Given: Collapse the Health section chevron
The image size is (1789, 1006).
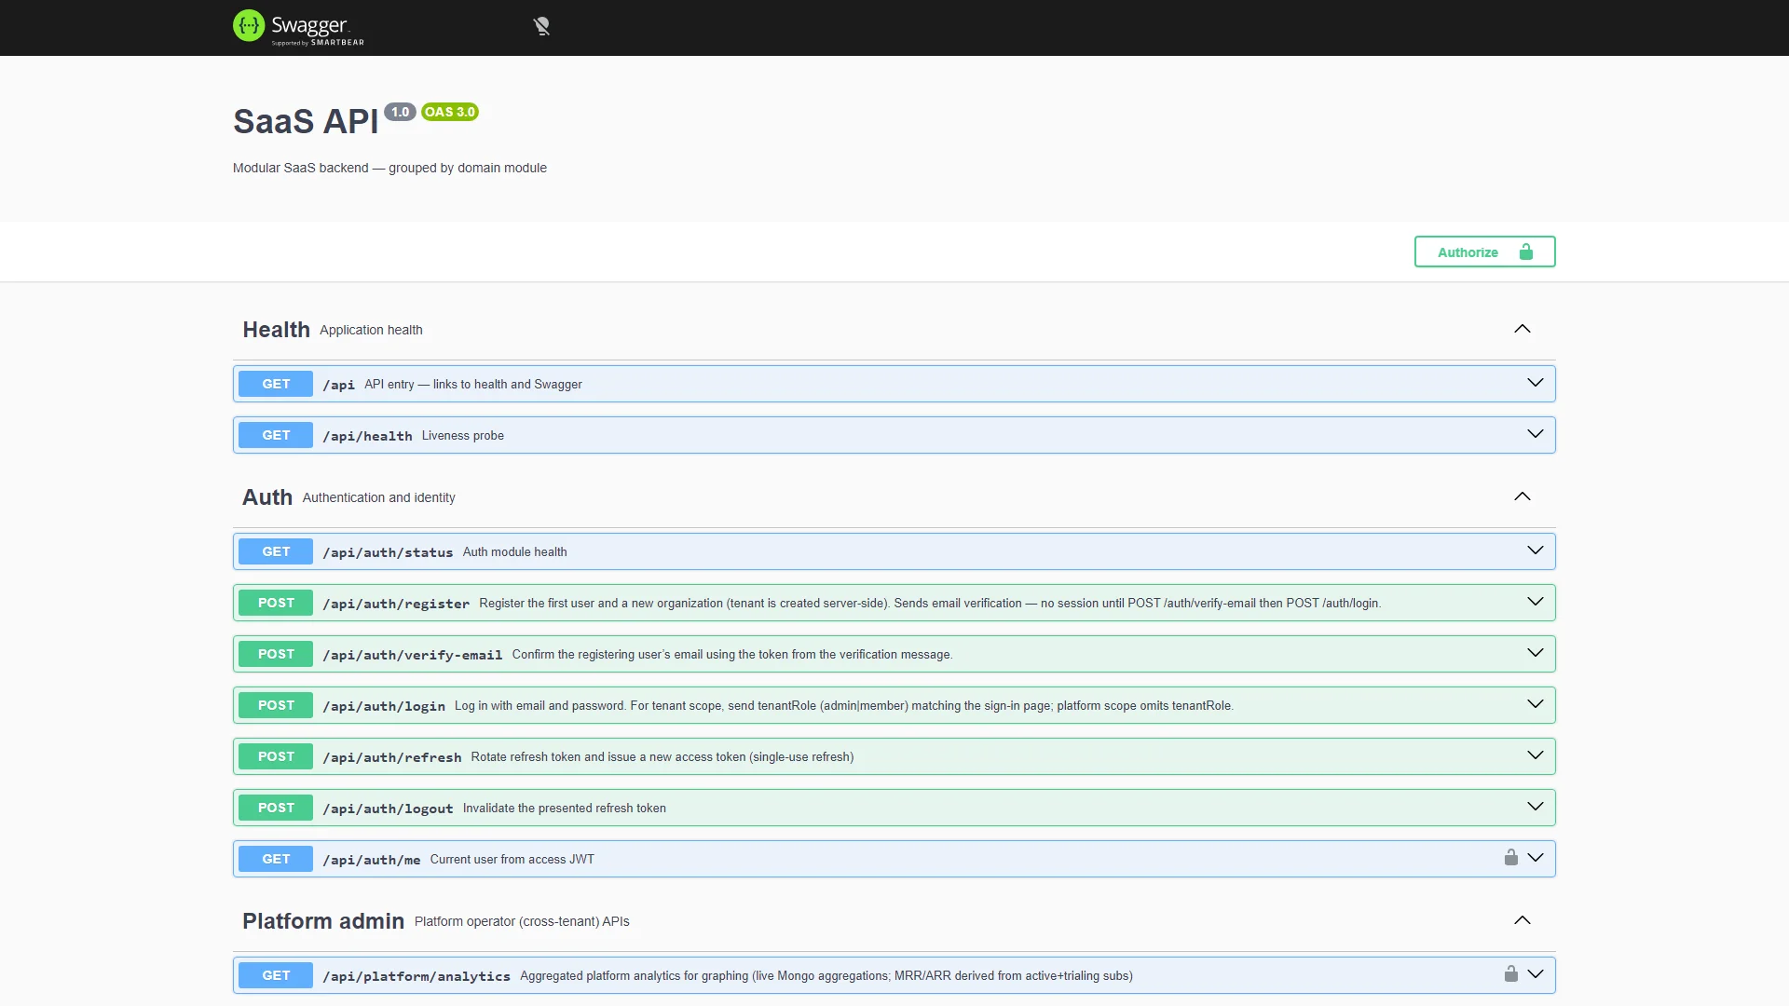Looking at the screenshot, I should (1522, 329).
